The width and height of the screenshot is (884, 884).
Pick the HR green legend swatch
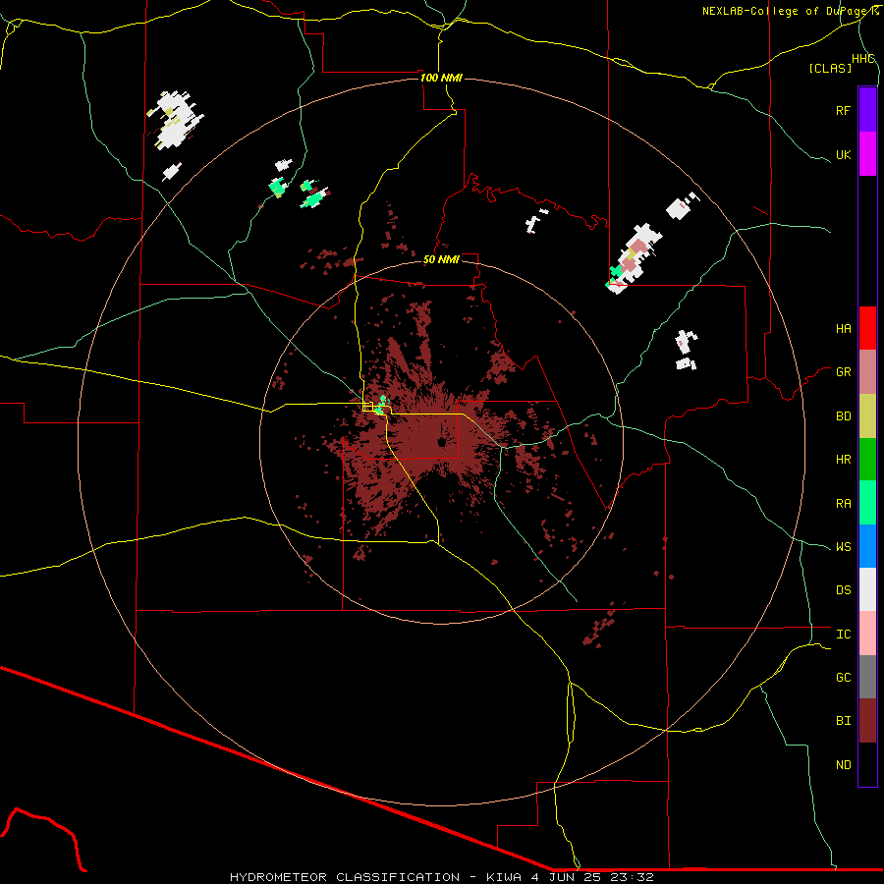tap(867, 460)
